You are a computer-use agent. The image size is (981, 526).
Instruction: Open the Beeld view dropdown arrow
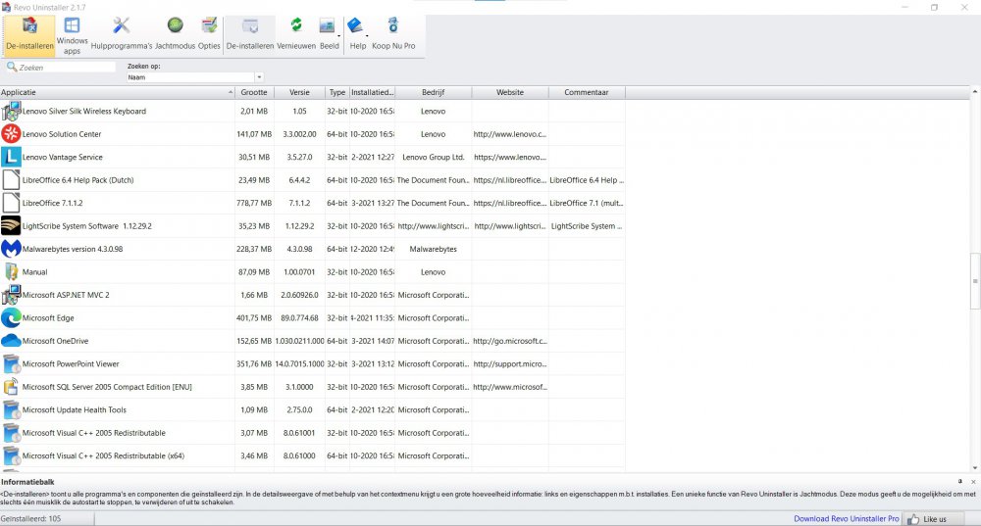[339, 35]
